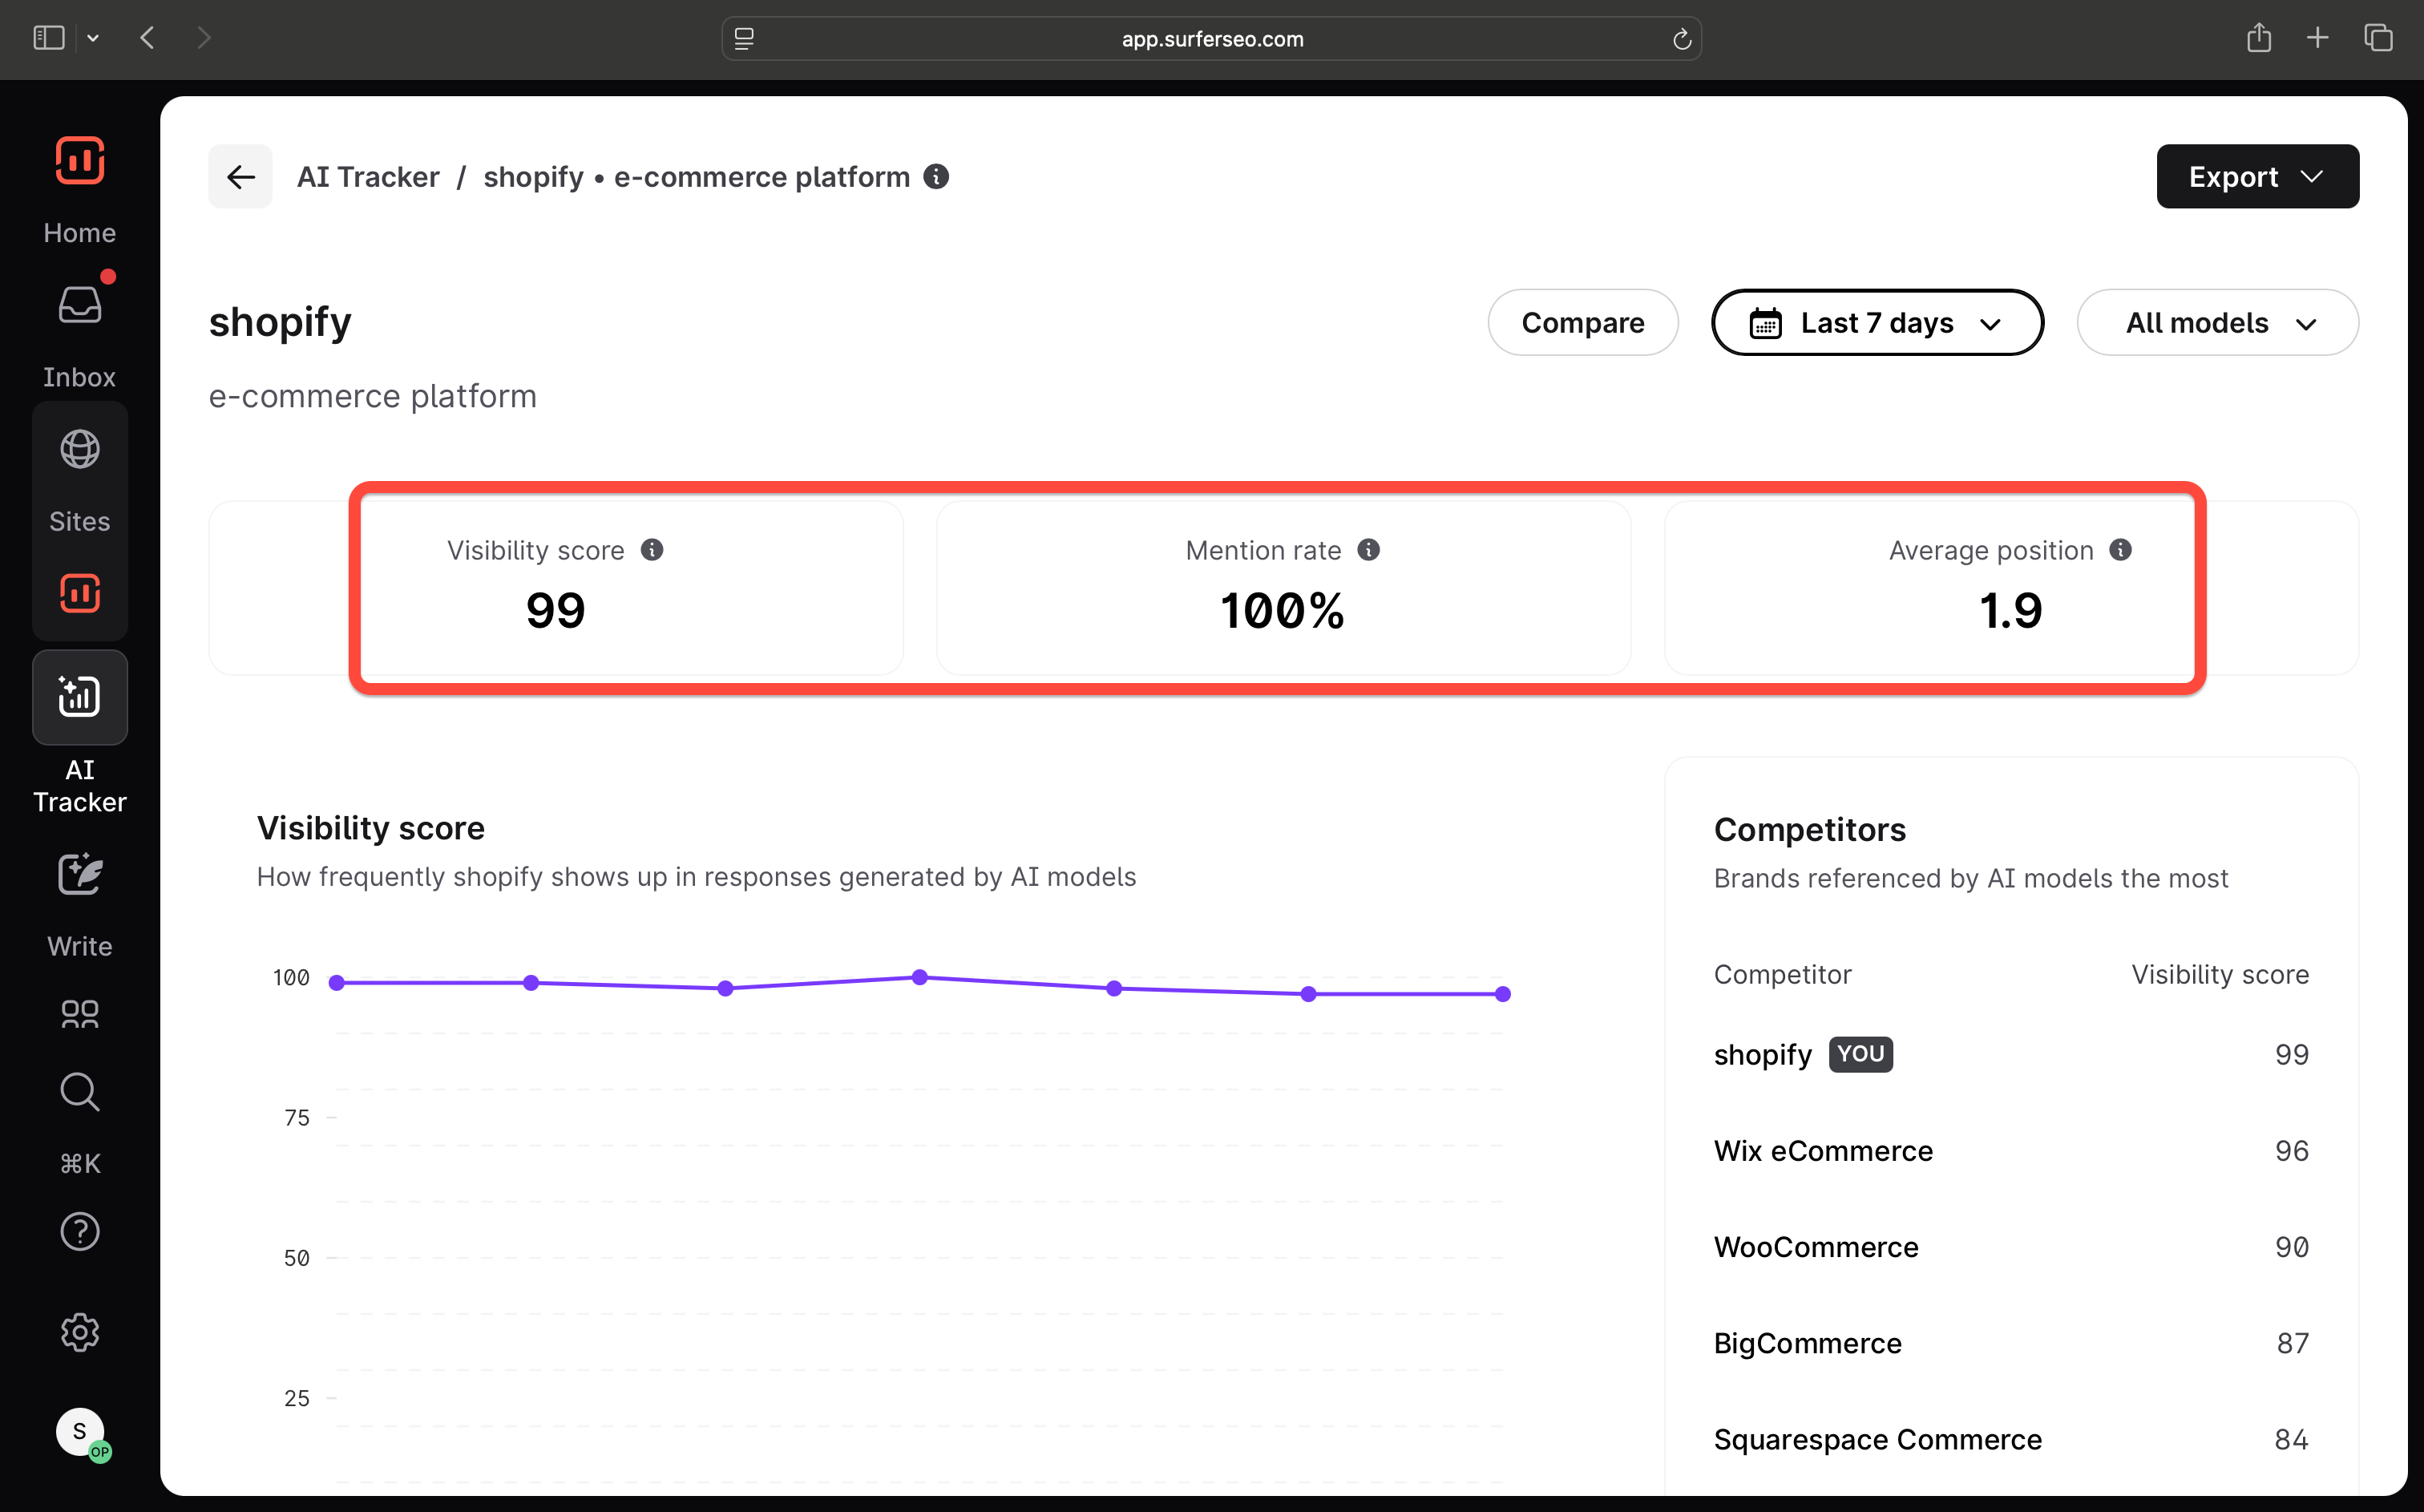2424x1512 pixels.
Task: Open the Write tool icon
Action: (79, 875)
